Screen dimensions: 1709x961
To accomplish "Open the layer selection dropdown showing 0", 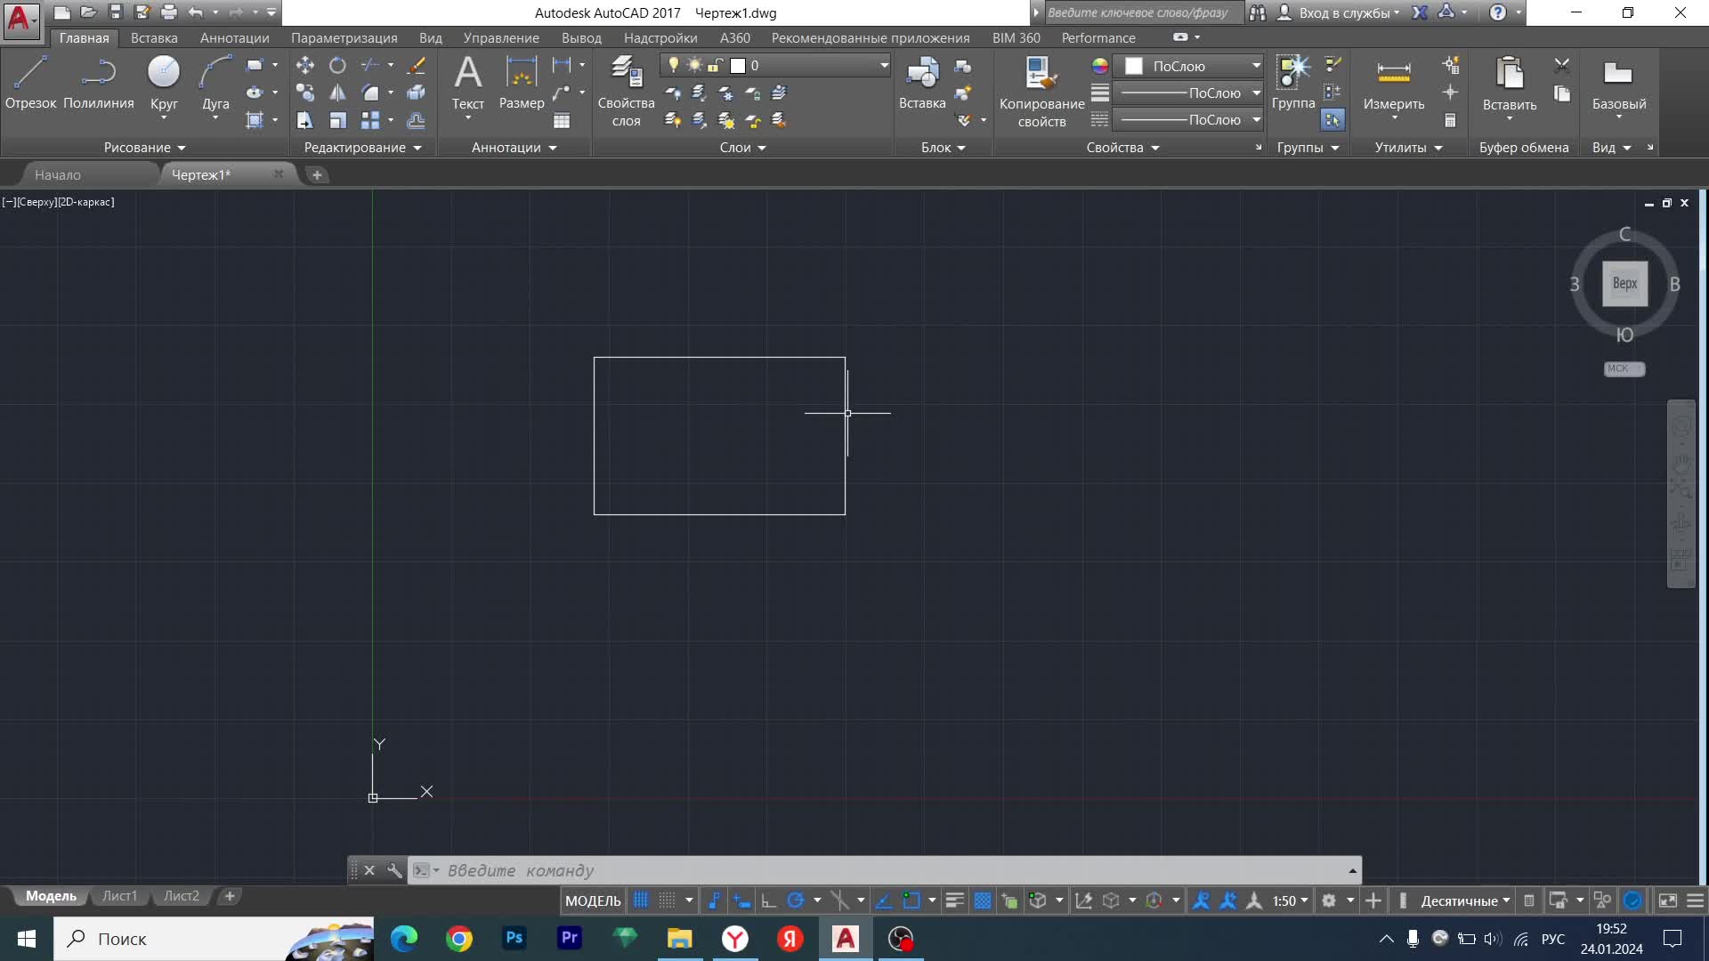I will pos(884,65).
